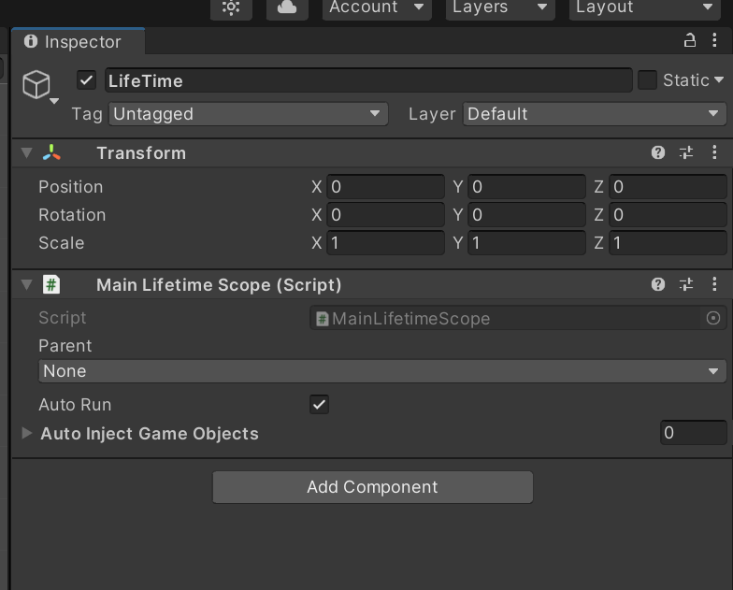Image resolution: width=733 pixels, height=590 pixels.
Task: Open Main Lifetime Scope kebab menu
Action: click(x=714, y=284)
